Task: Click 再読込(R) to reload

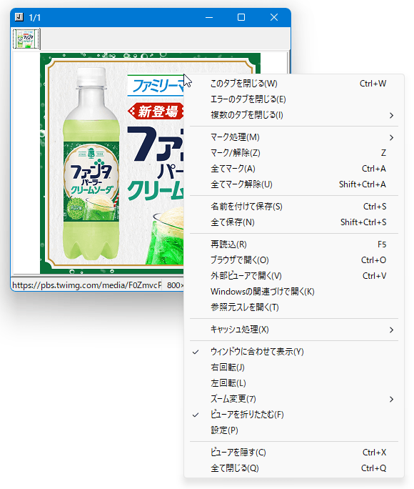Action: (294, 244)
